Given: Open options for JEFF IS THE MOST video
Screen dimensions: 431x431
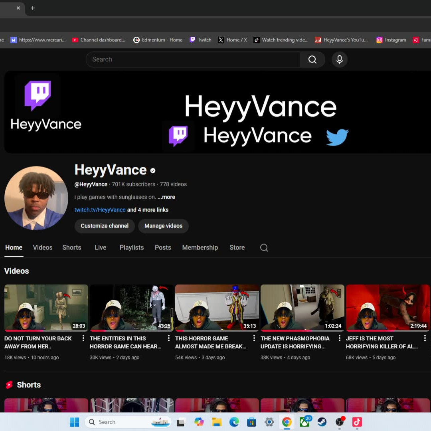Looking at the screenshot, I should tap(425, 338).
